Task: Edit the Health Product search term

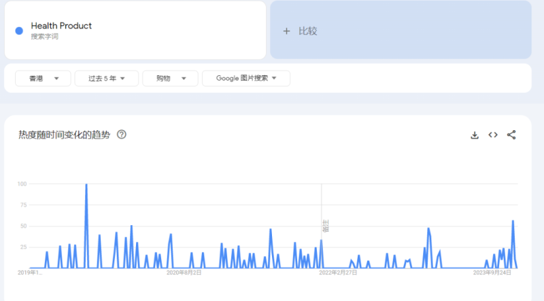Action: coord(61,26)
